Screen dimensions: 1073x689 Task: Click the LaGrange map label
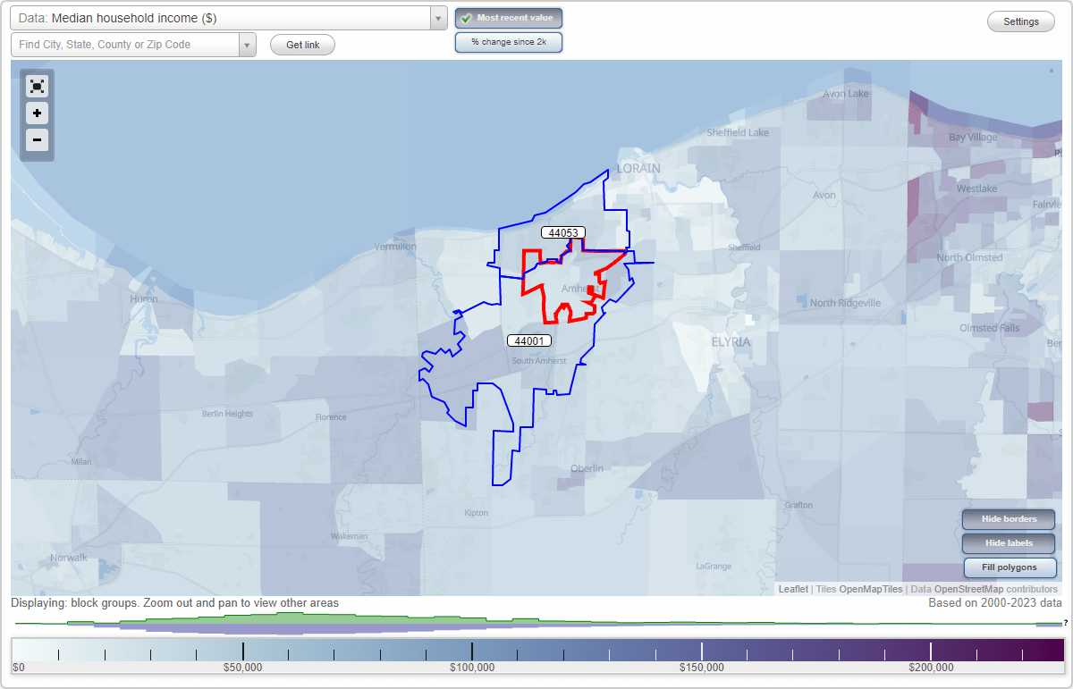[714, 566]
